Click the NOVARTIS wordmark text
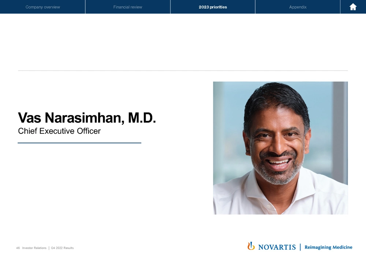366x259 pixels. (x=277, y=247)
